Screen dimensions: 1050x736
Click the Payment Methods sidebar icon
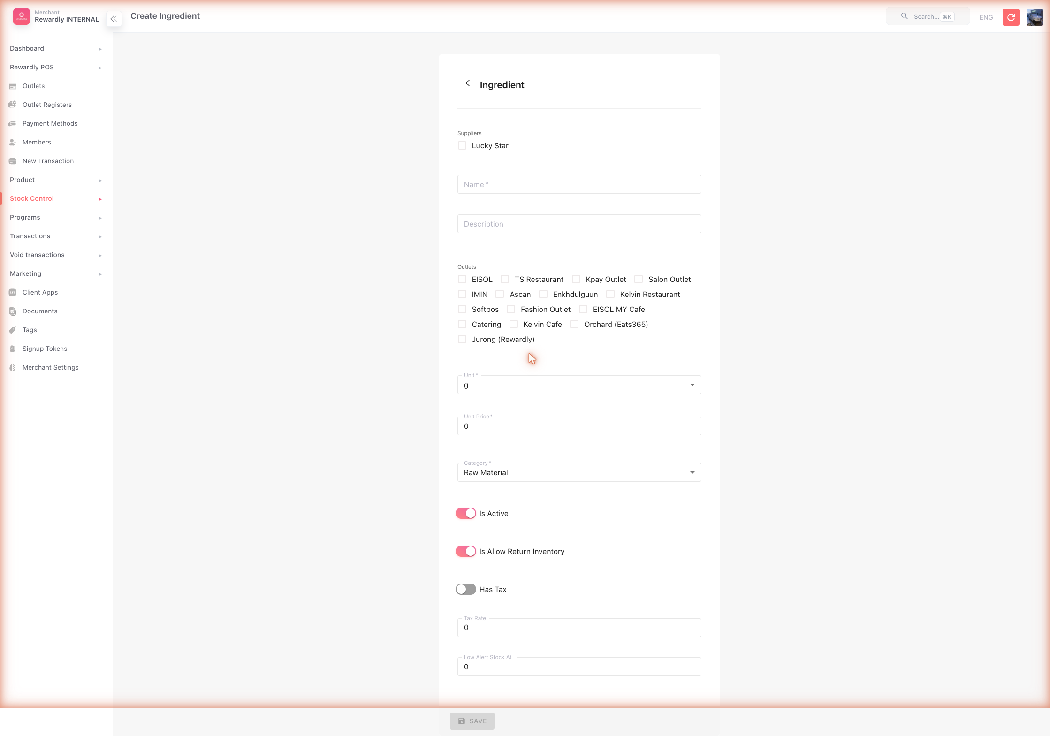pyautogui.click(x=13, y=123)
